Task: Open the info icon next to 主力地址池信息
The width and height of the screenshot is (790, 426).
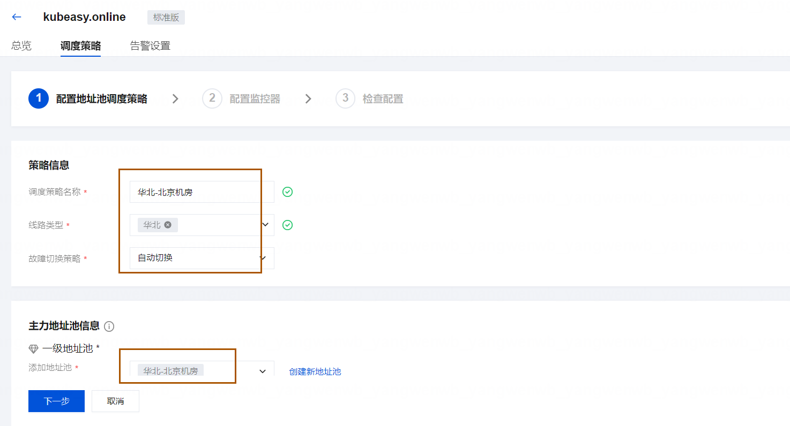Action: (109, 326)
